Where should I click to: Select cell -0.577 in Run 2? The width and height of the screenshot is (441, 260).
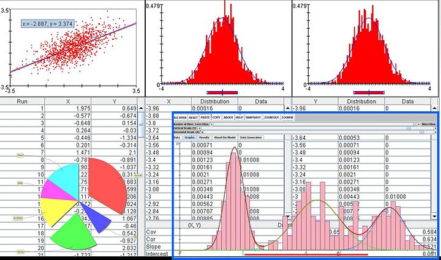click(x=68, y=116)
